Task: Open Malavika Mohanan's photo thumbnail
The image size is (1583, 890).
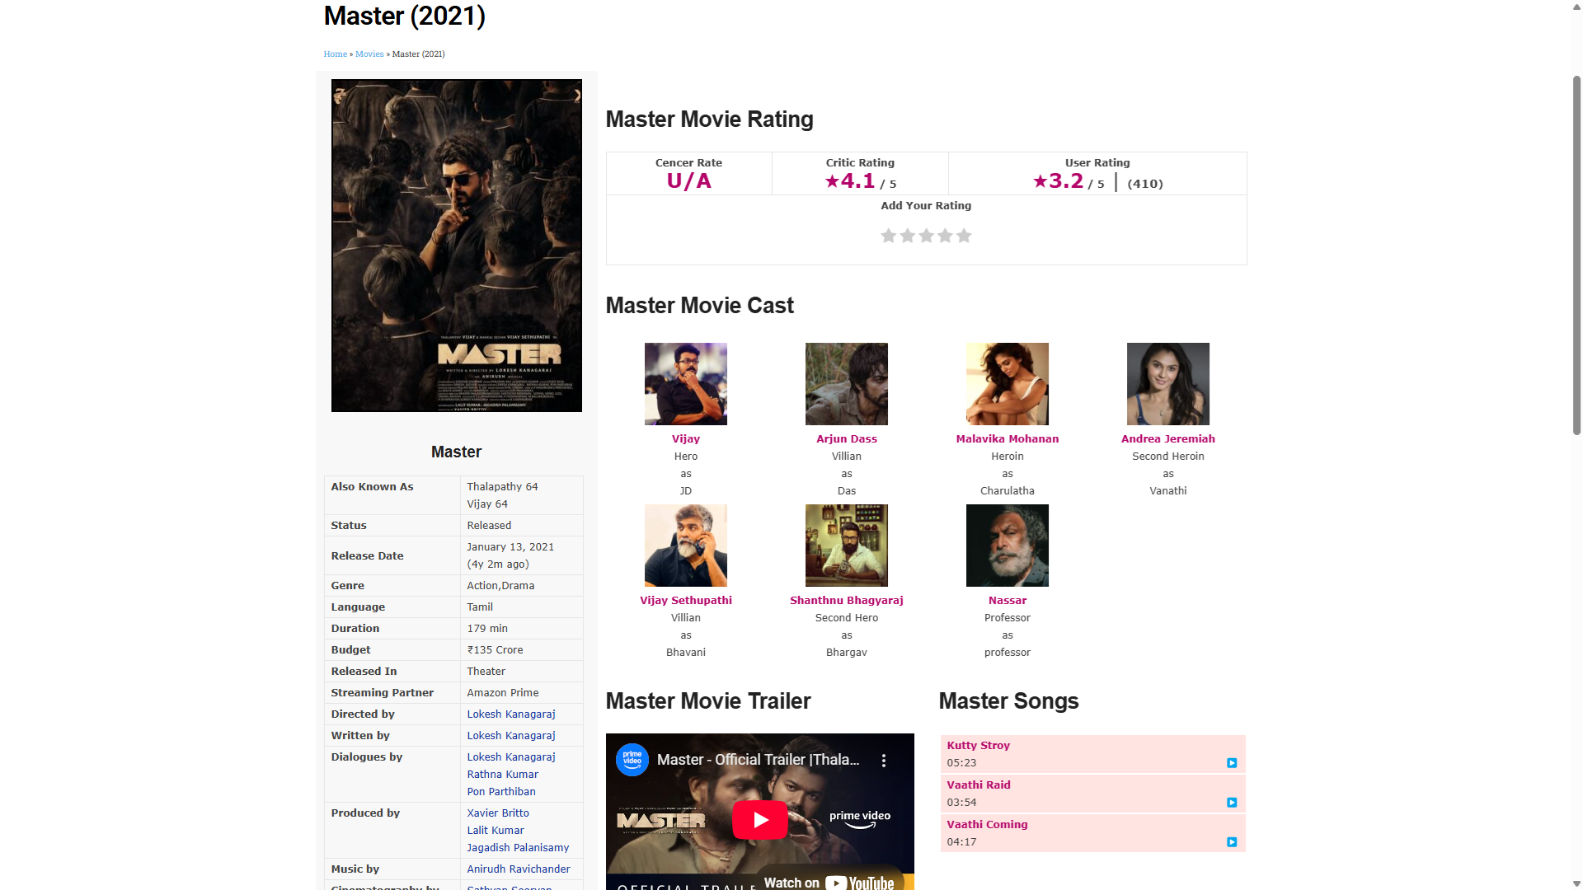Action: pyautogui.click(x=1007, y=384)
